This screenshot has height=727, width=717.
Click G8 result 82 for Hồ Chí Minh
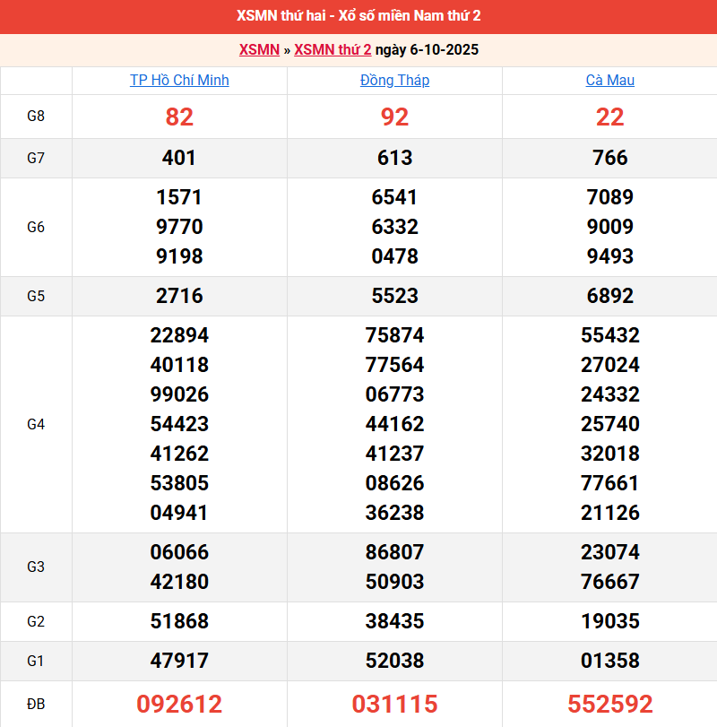(179, 117)
